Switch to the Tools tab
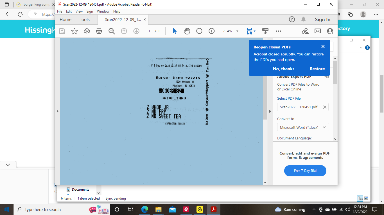The height and width of the screenshot is (215, 384). coord(85,19)
